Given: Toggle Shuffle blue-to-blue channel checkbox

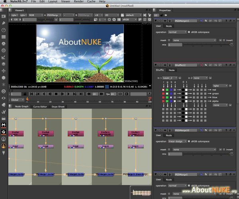Looking at the screenshot, I should 171,97.
